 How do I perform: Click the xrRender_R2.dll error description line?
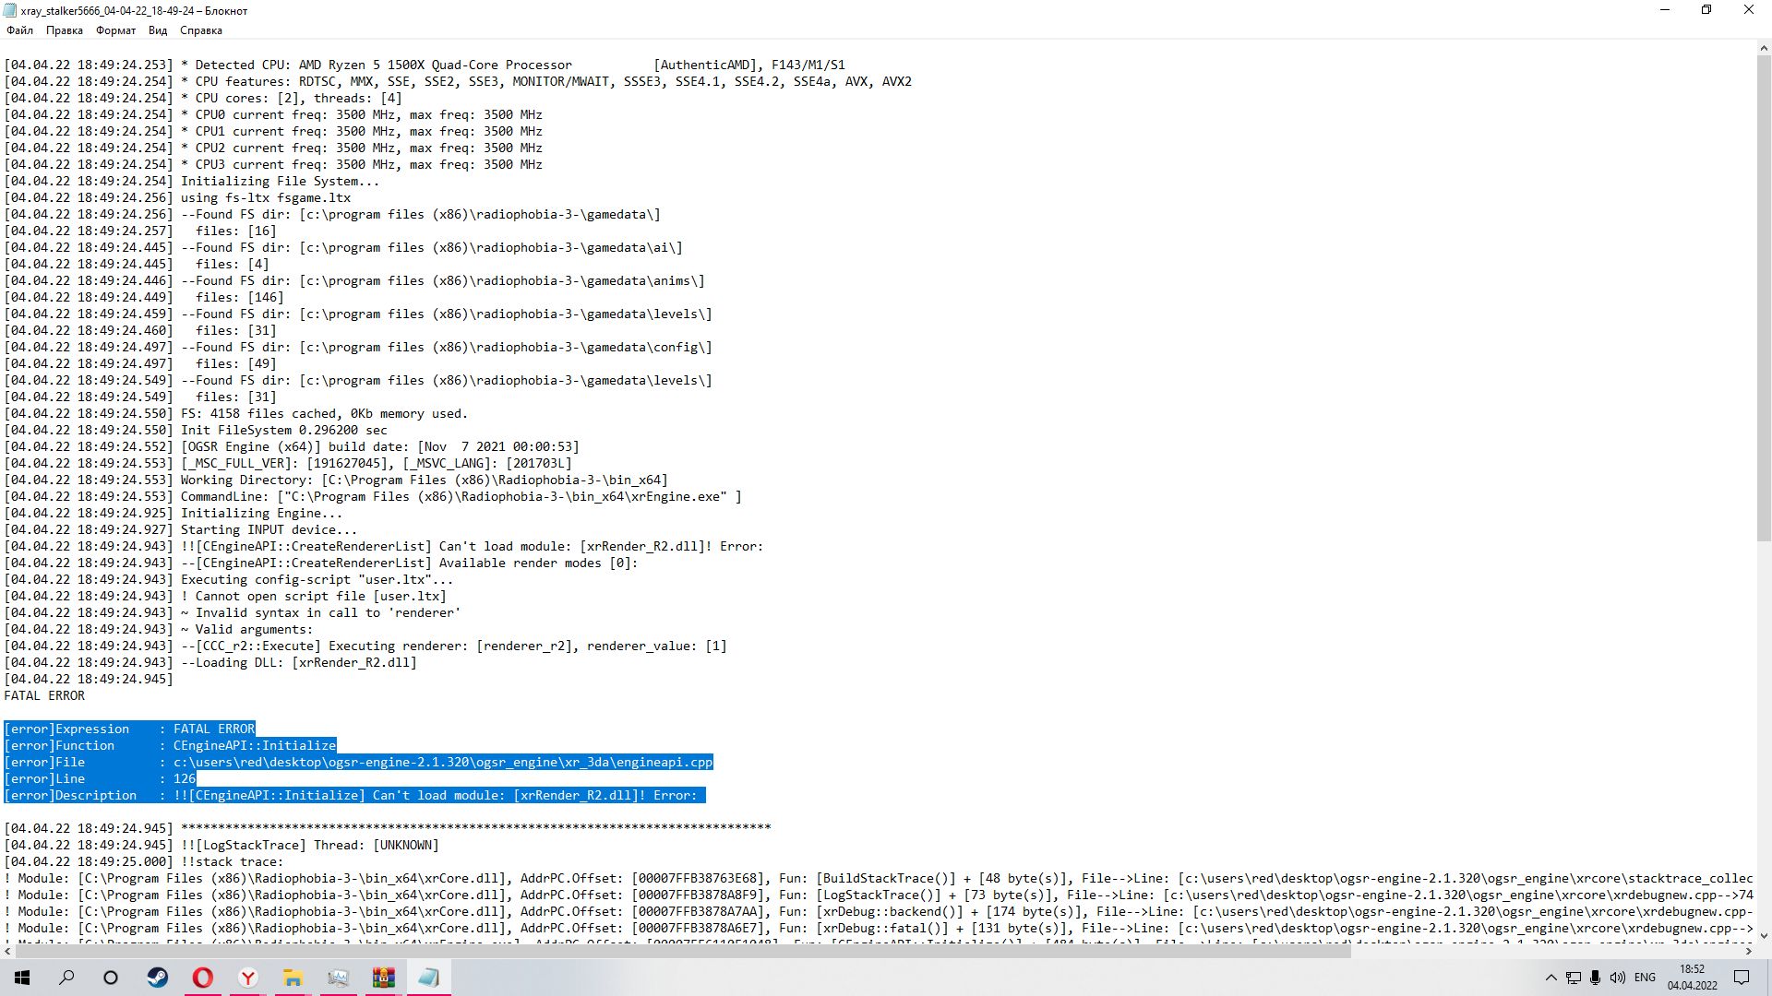(355, 794)
